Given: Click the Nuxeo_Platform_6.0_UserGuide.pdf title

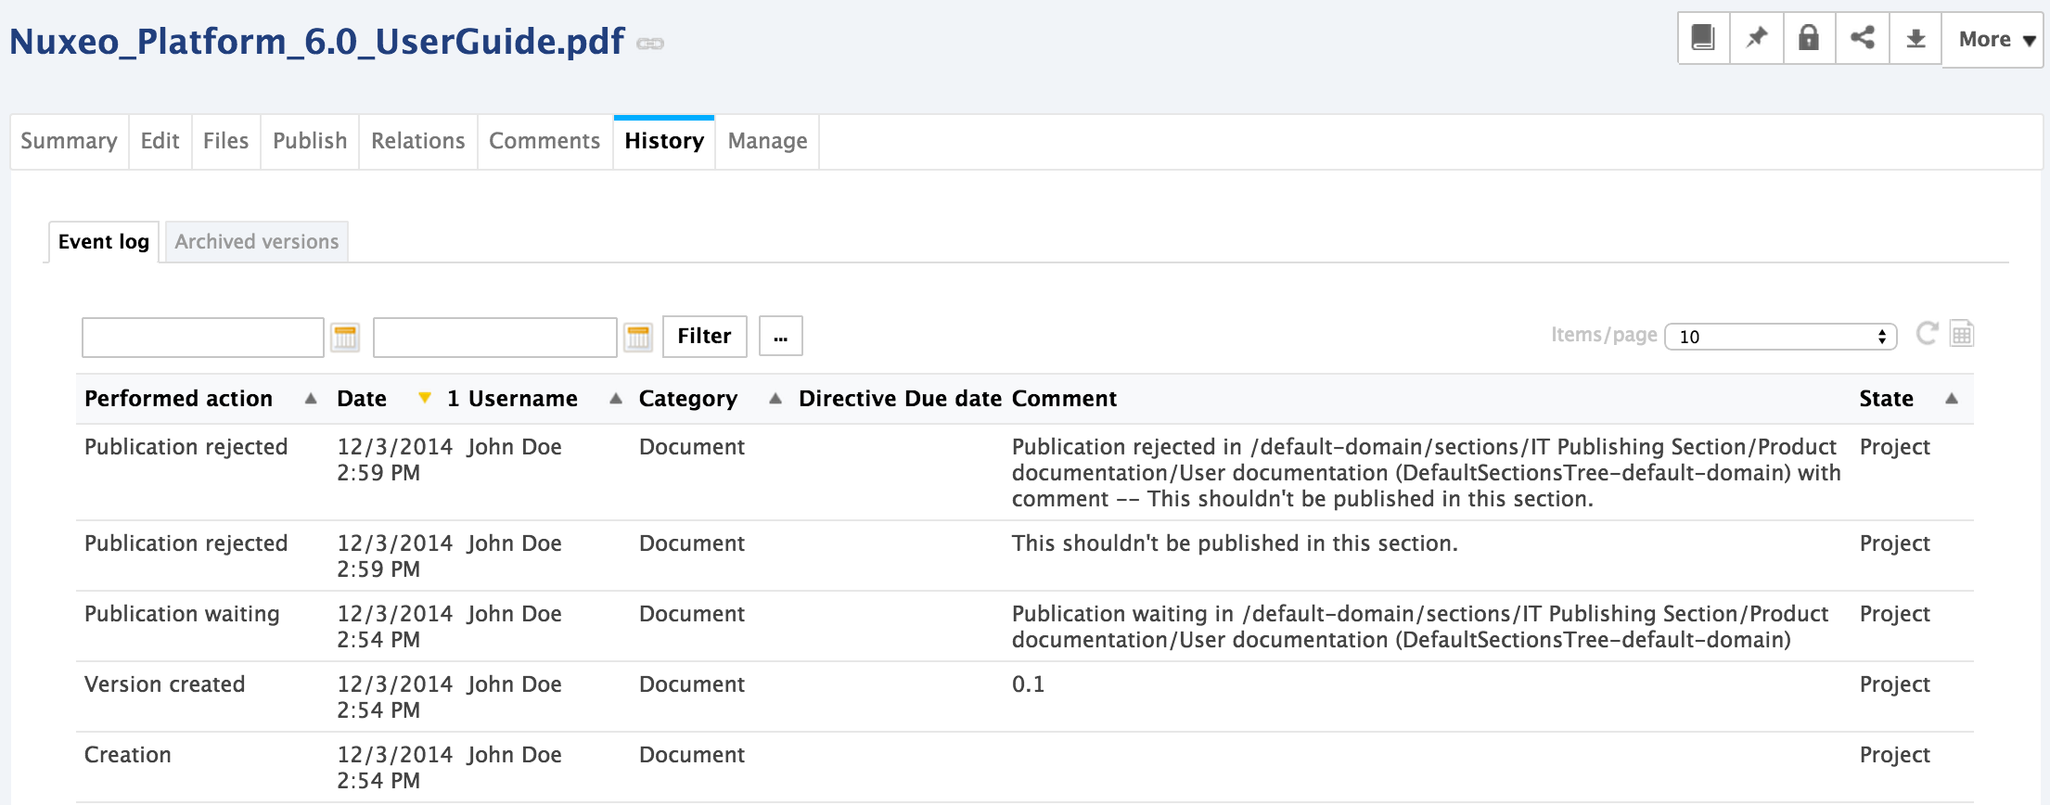Looking at the screenshot, I should click(317, 42).
